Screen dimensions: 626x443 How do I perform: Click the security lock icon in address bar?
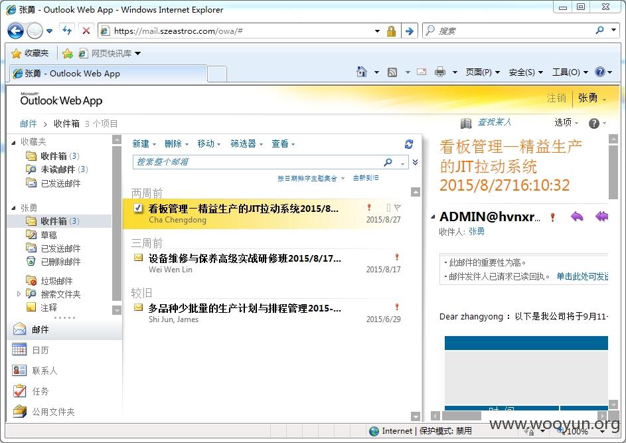[x=391, y=31]
